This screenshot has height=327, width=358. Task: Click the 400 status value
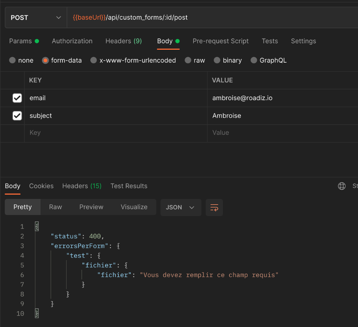tap(95, 236)
